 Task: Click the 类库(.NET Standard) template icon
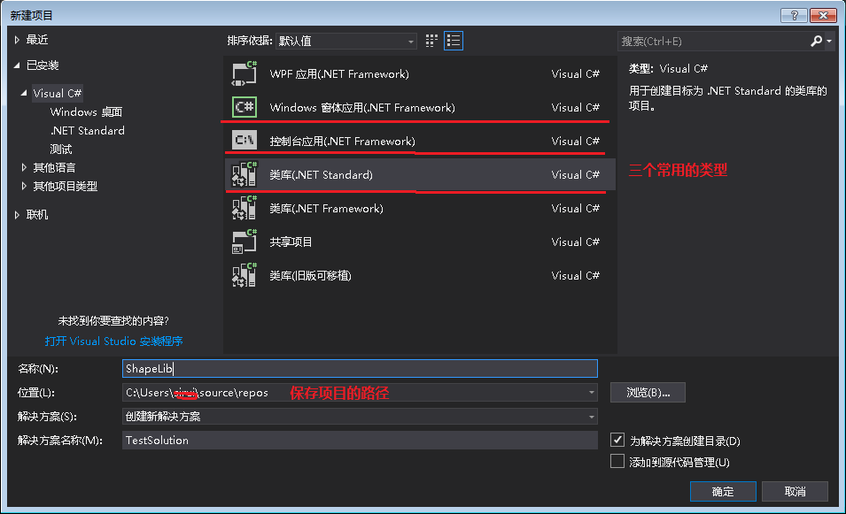click(x=244, y=174)
